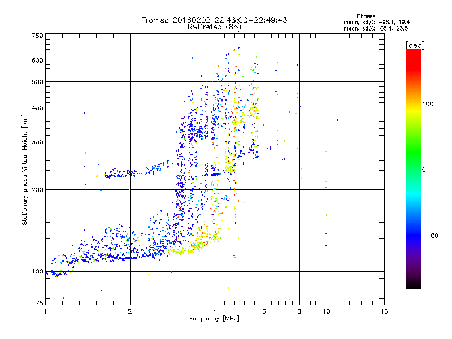The image size is (452, 339).
Task: Click the colorbar tick label '100'
Action: pos(428,104)
